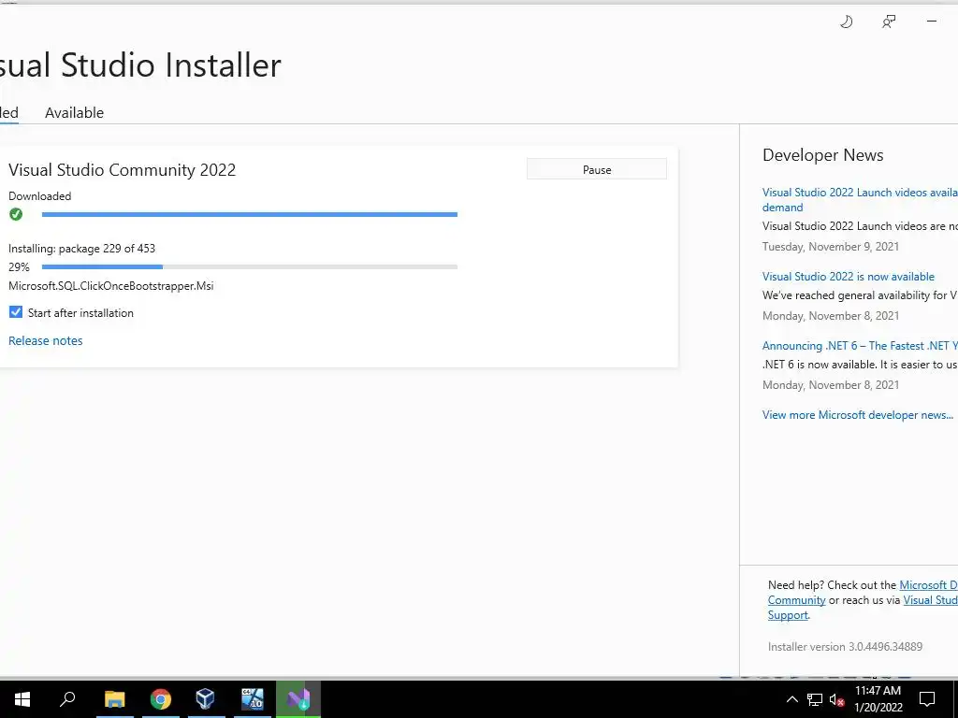Click the 29% percentage label
958x718 pixels.
(x=19, y=266)
